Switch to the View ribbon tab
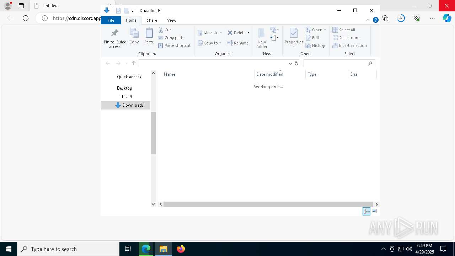The width and height of the screenshot is (455, 256). [172, 20]
